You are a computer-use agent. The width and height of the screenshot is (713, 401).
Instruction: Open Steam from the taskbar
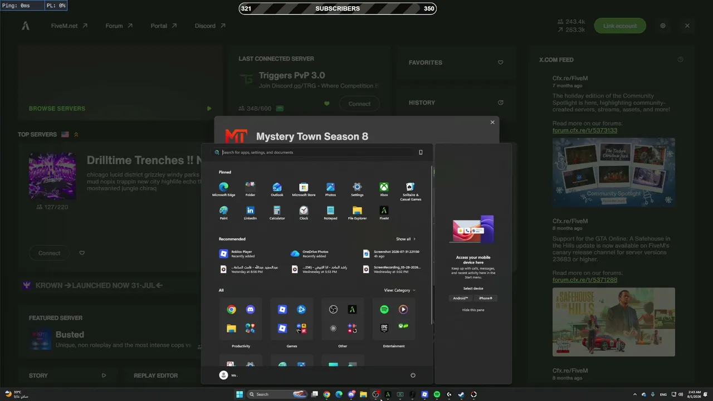point(461,394)
